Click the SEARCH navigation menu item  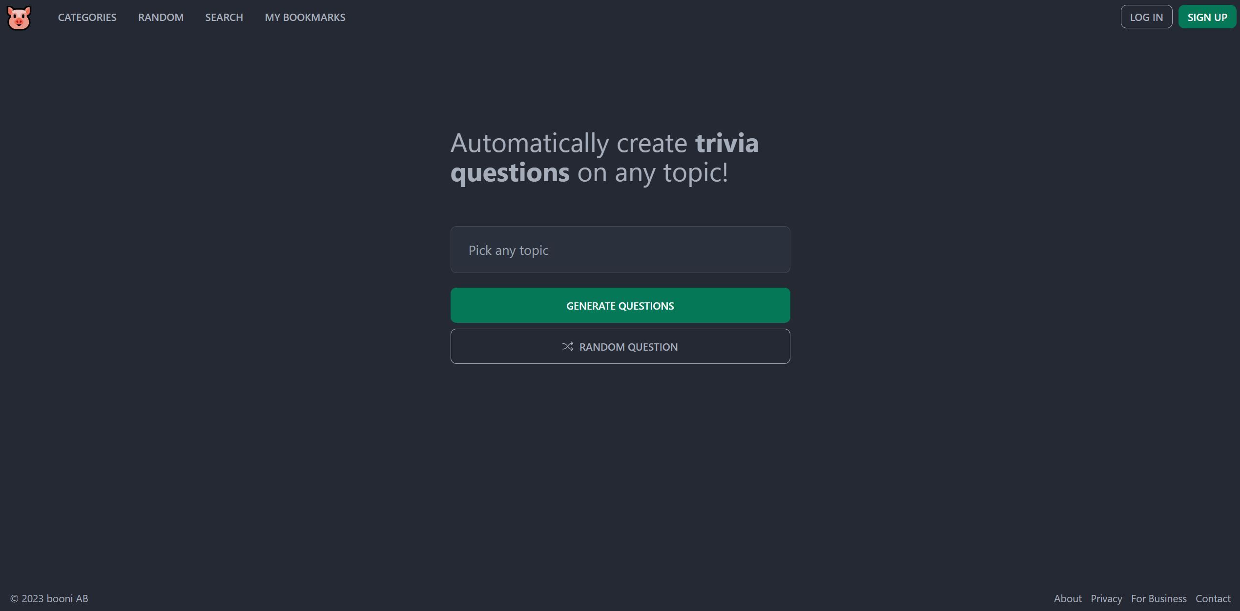click(224, 16)
